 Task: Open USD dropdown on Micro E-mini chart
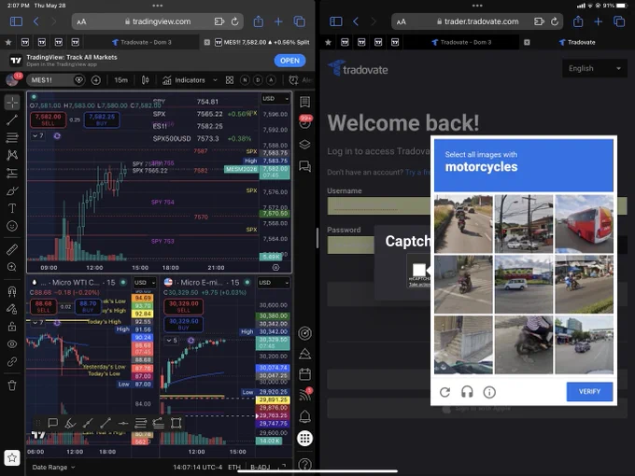click(x=274, y=283)
